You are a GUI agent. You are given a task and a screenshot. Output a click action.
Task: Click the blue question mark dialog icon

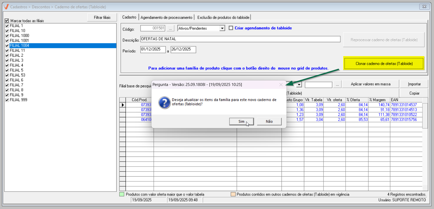click(x=164, y=102)
